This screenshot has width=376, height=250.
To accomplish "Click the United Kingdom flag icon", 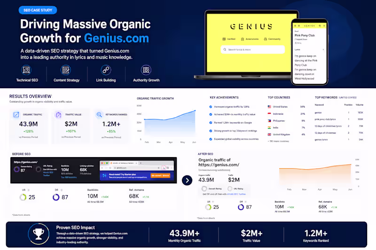I will click(269, 135).
